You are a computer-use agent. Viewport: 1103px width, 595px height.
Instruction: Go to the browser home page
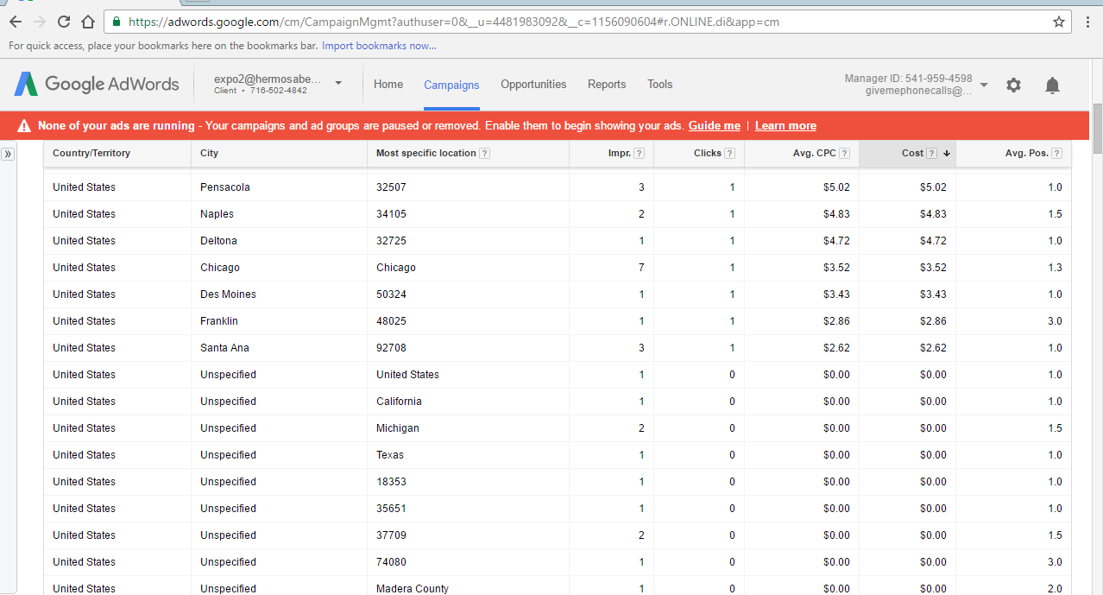point(88,22)
